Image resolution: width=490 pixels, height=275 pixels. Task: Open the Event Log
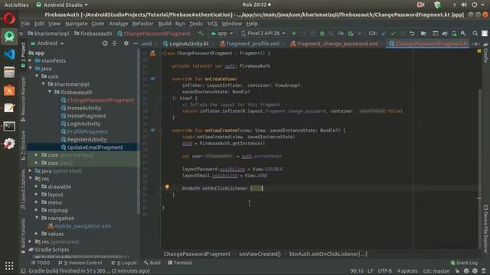(x=464, y=263)
